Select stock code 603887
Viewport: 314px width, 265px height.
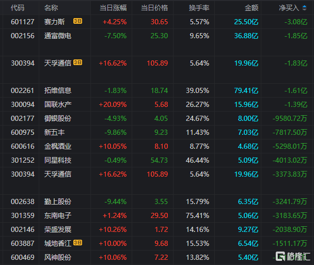point(23,243)
